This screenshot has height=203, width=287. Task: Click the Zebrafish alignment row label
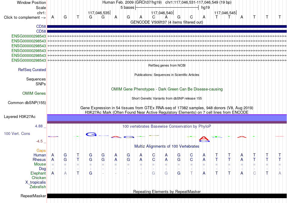point(38,187)
